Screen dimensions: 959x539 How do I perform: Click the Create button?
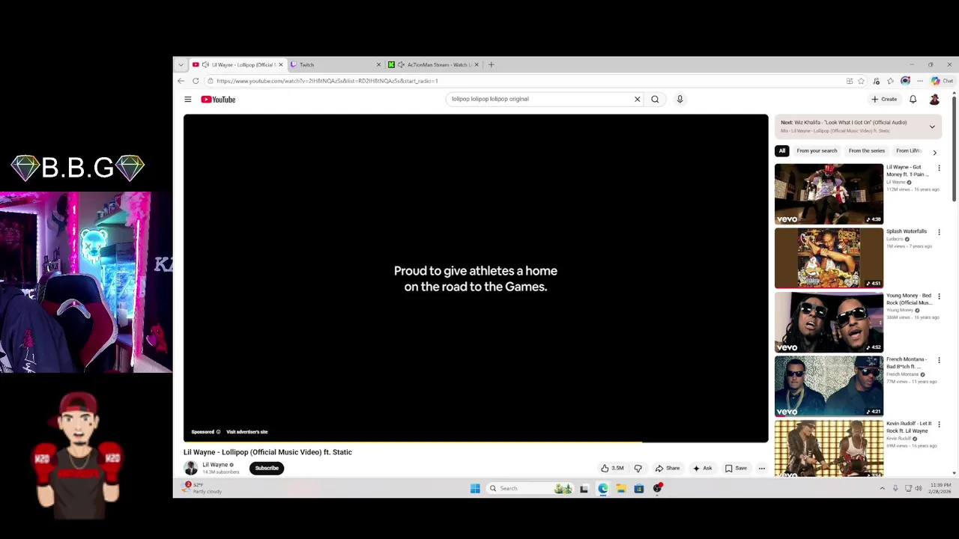pyautogui.click(x=884, y=99)
